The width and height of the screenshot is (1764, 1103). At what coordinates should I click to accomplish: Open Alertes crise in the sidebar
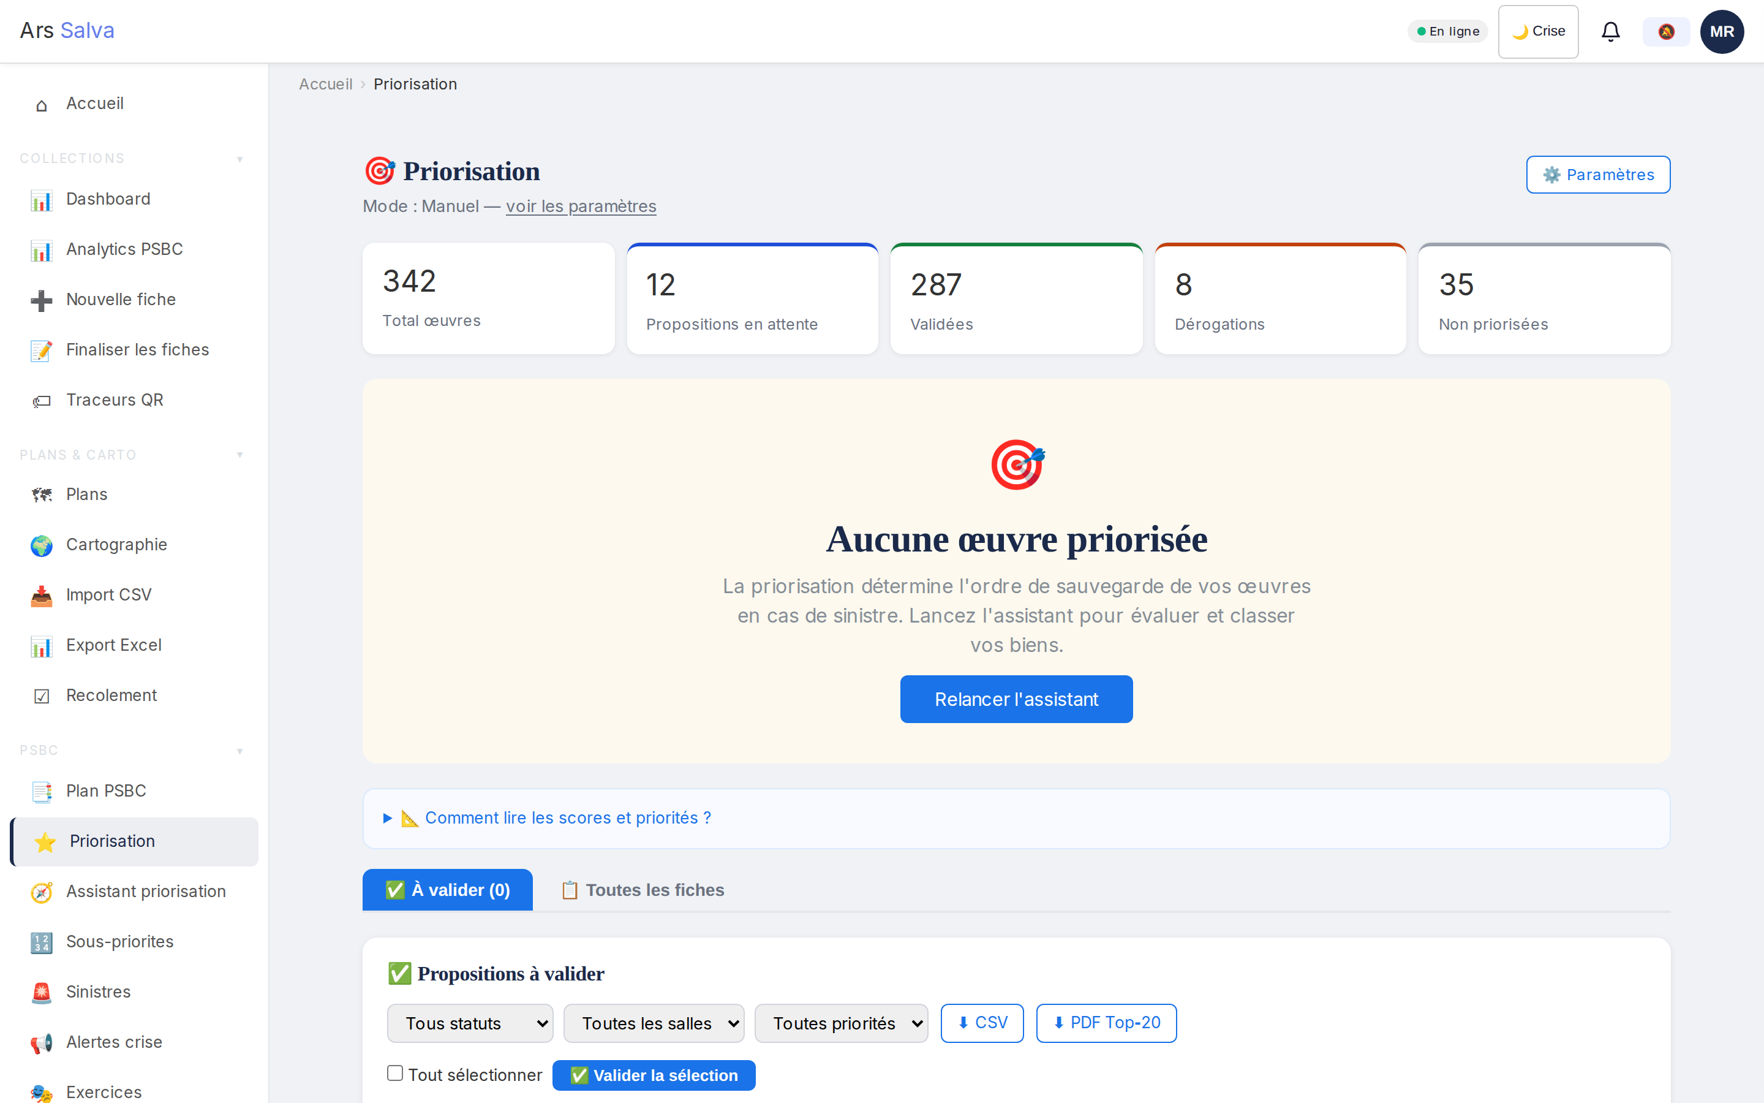(x=115, y=1042)
